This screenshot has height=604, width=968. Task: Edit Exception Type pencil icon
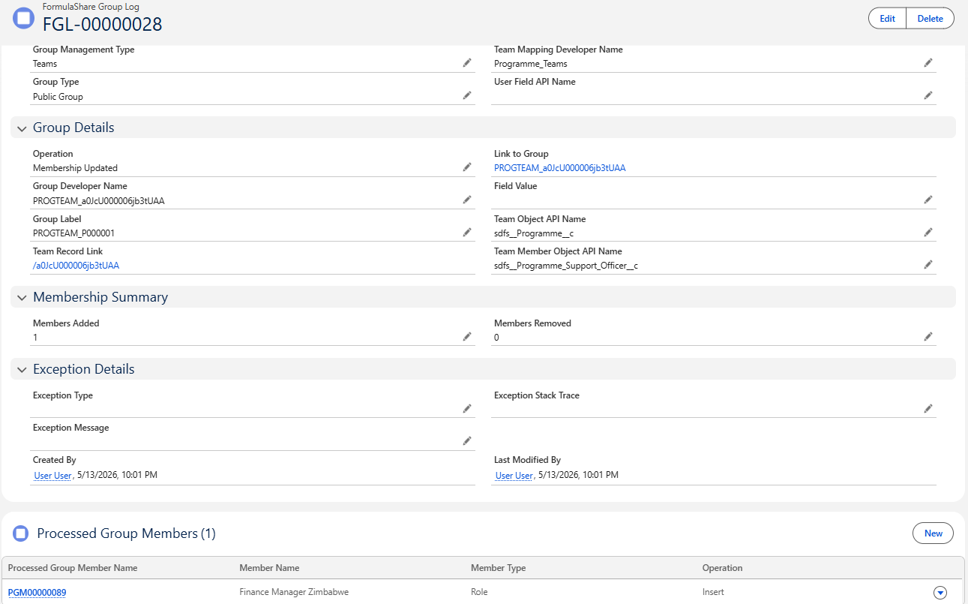click(x=467, y=409)
